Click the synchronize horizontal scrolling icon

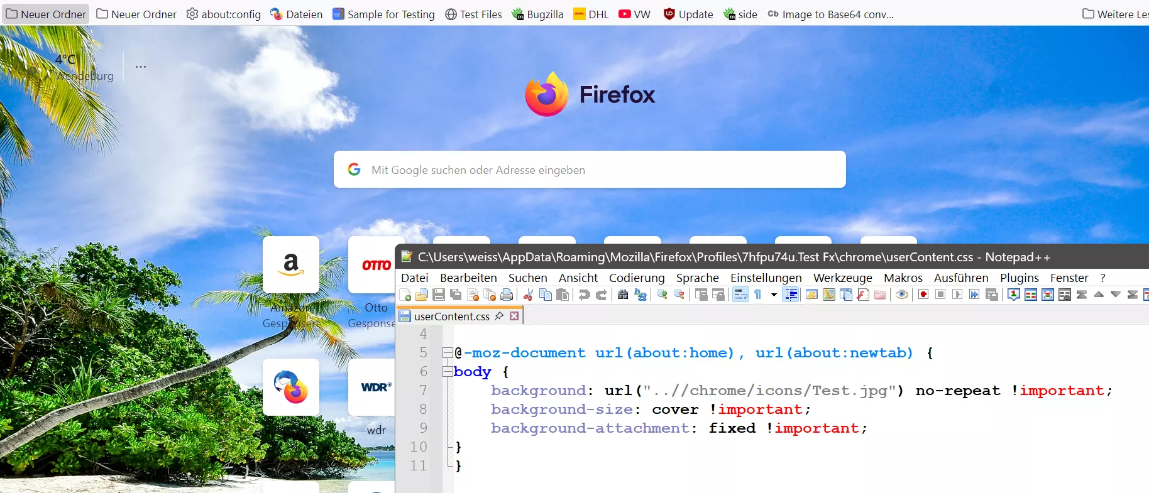pos(718,295)
